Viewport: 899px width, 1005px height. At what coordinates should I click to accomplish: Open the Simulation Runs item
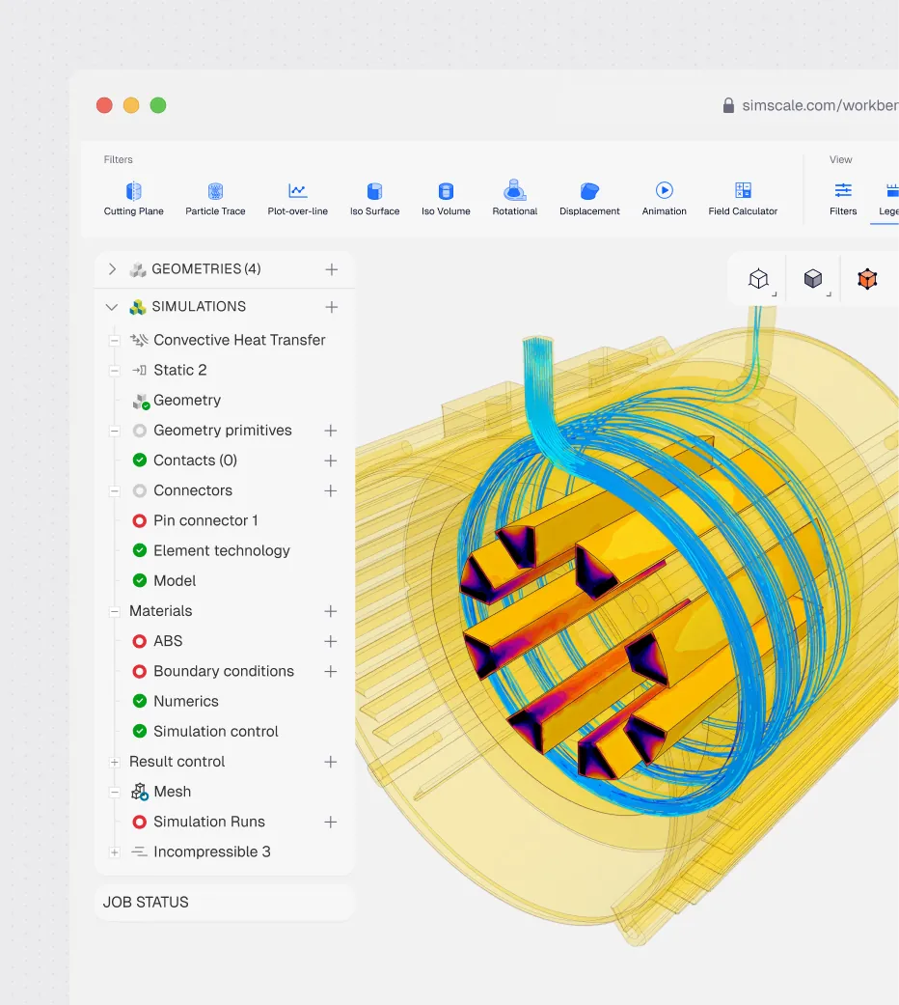(208, 822)
